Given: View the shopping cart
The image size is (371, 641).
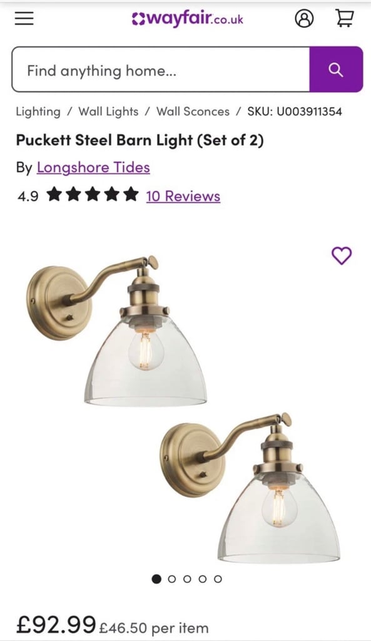Looking at the screenshot, I should (344, 18).
